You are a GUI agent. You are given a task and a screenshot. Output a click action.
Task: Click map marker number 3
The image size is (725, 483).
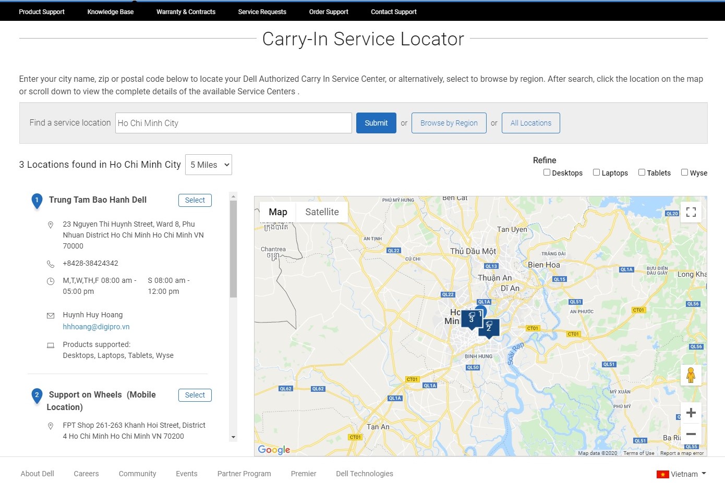click(472, 319)
